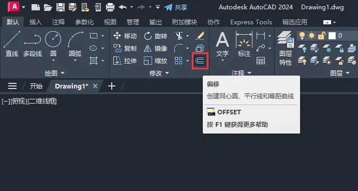This screenshot has width=358, height=191.
Task: Click the Match Layer brush icon
Action: (x=352, y=61)
